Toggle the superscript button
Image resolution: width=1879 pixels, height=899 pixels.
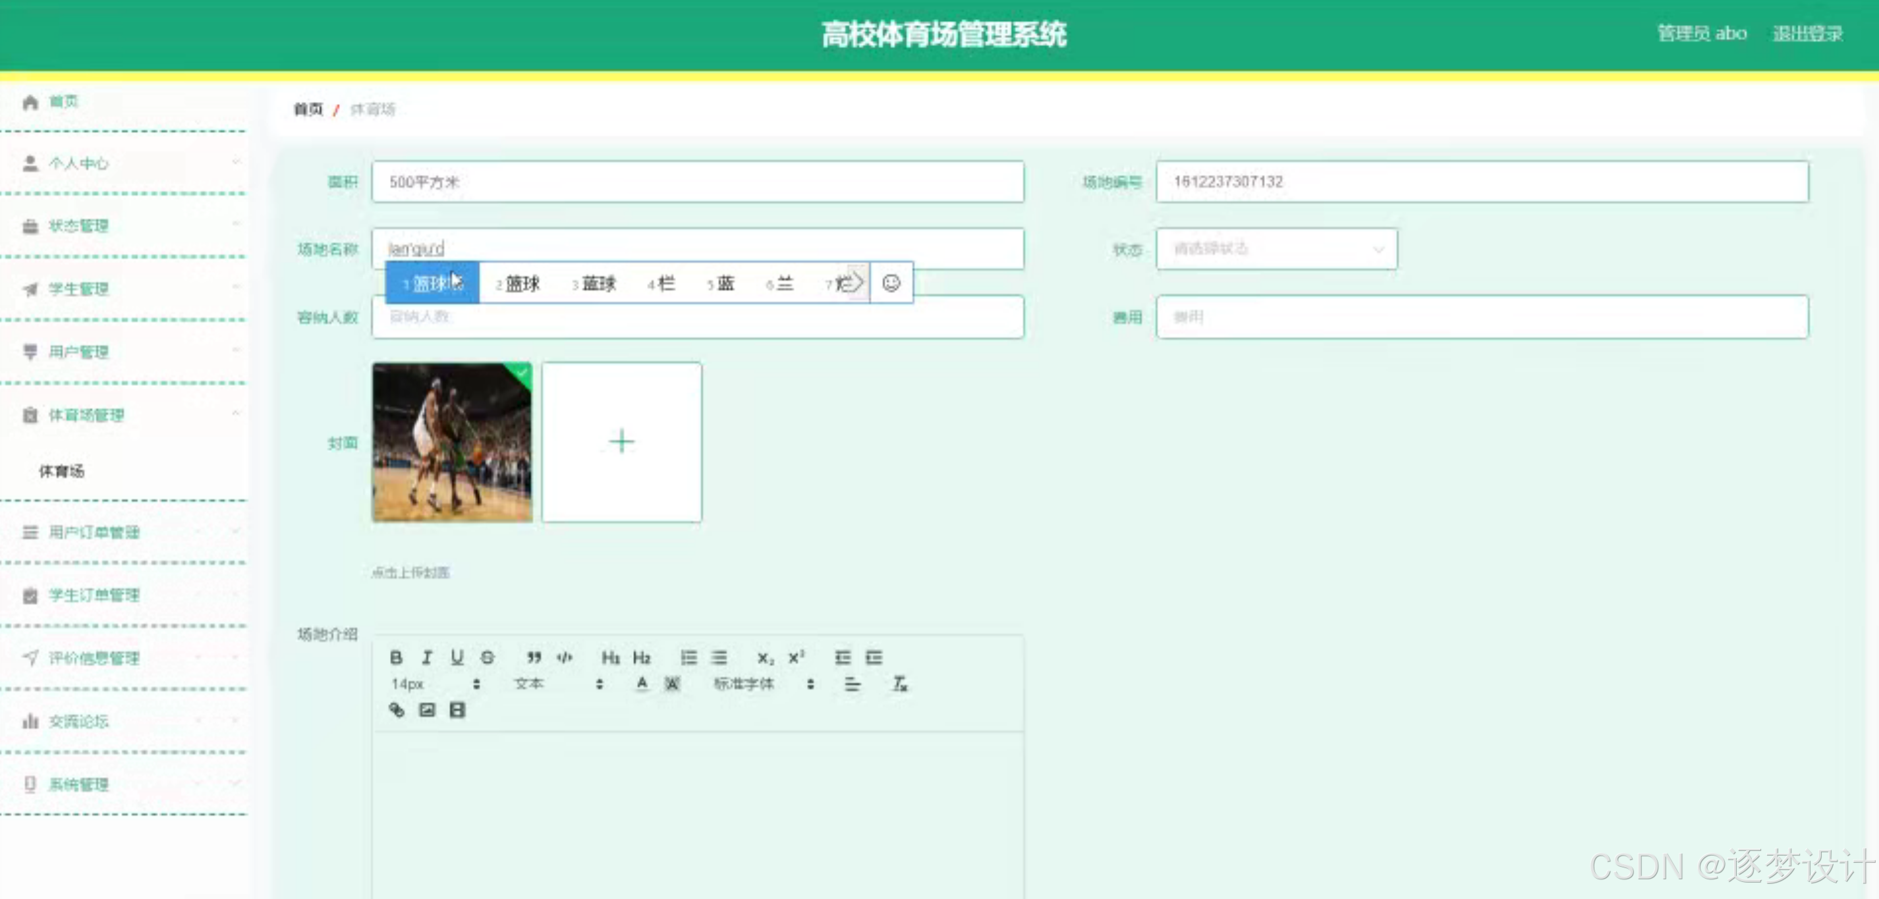click(797, 657)
